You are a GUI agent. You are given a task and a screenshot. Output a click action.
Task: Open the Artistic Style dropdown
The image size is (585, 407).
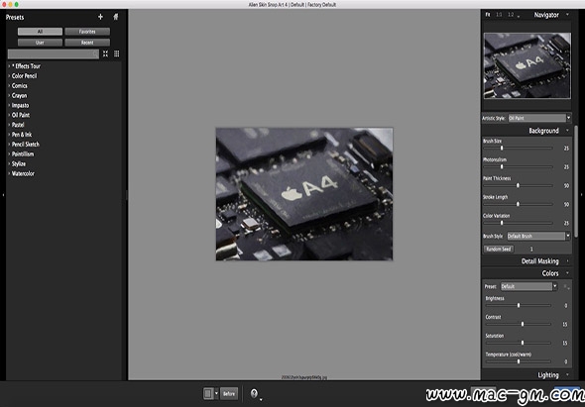pyautogui.click(x=539, y=118)
